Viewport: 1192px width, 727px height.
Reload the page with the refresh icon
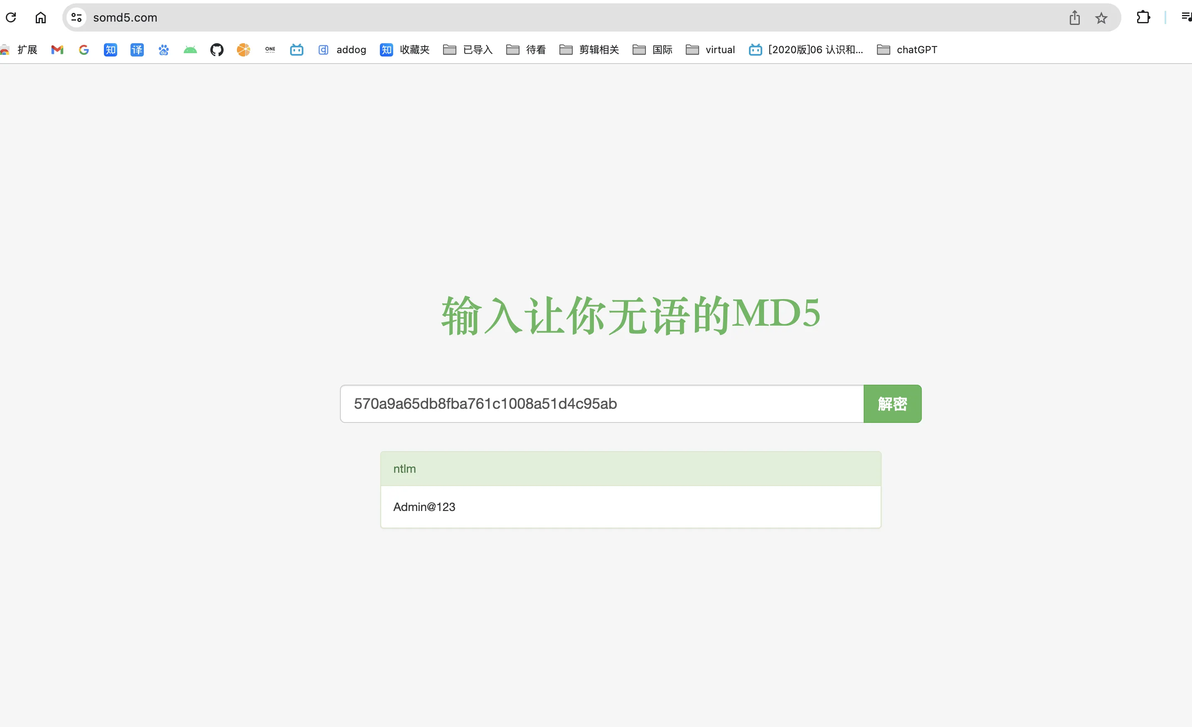[11, 17]
